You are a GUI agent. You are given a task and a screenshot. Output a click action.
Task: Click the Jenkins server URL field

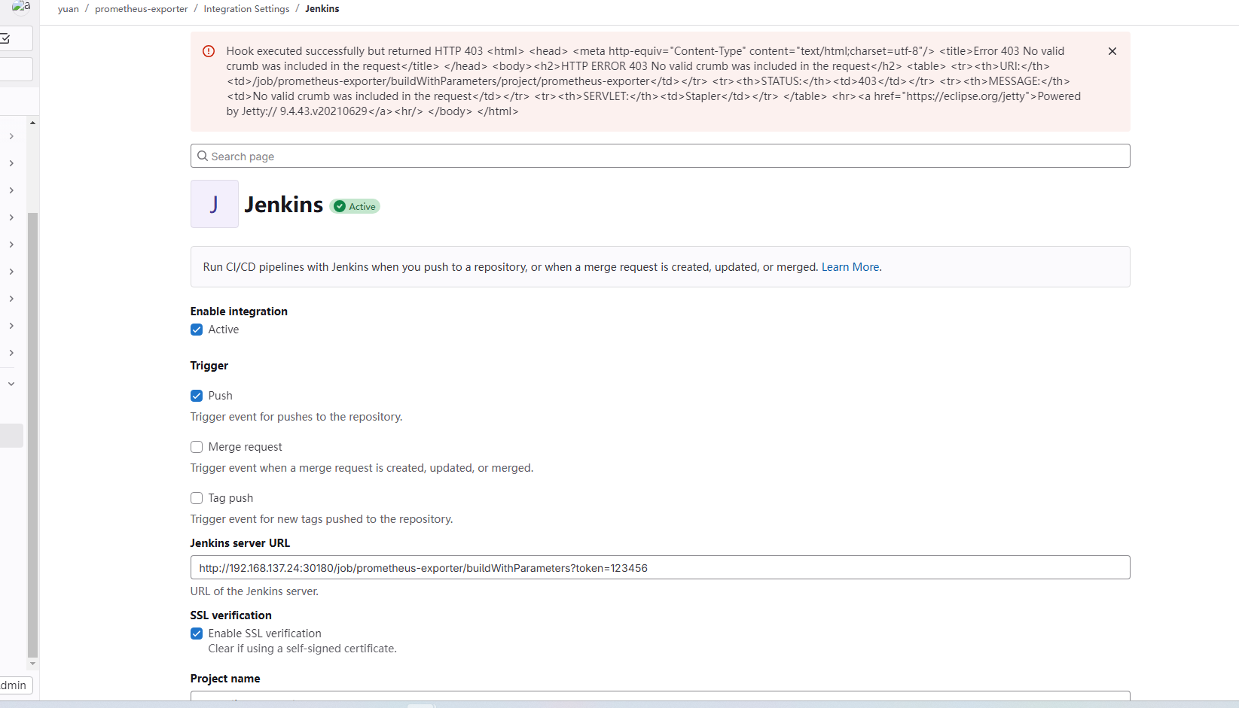pos(660,567)
